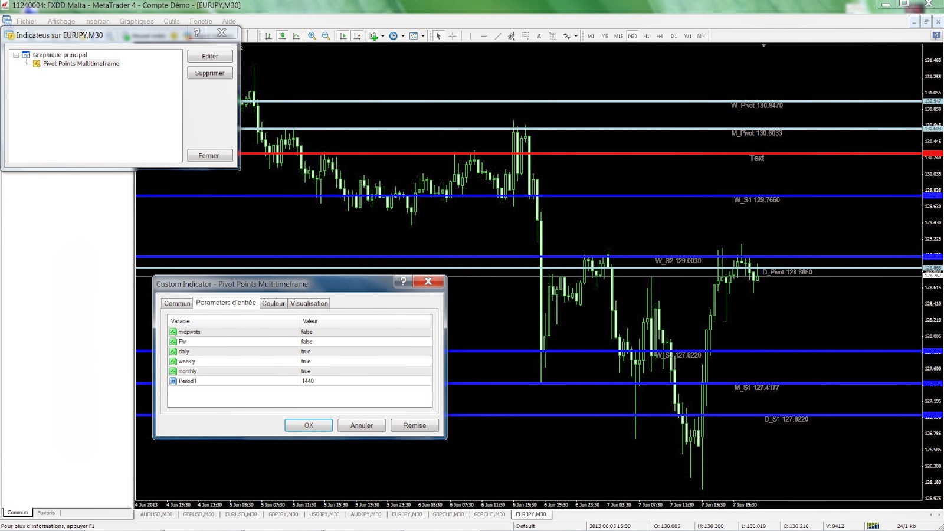
Task: Select the equidistant channel tool
Action: point(512,36)
